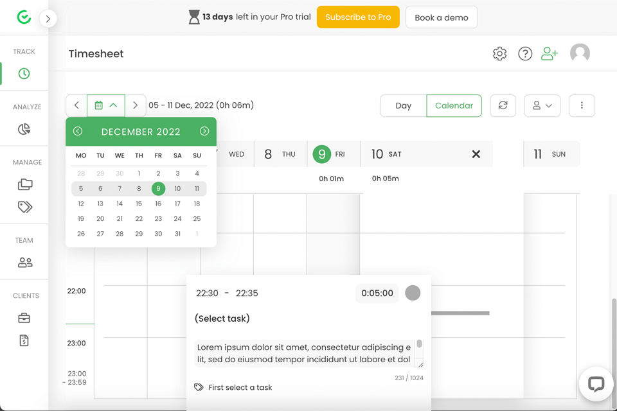The width and height of the screenshot is (617, 411).
Task: Open the settings gear icon
Action: 500,53
